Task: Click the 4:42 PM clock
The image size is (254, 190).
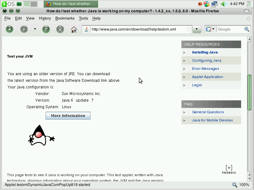Action: pos(237,4)
